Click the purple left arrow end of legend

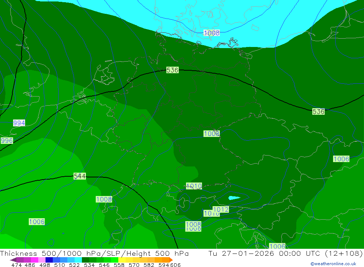(x=13, y=260)
